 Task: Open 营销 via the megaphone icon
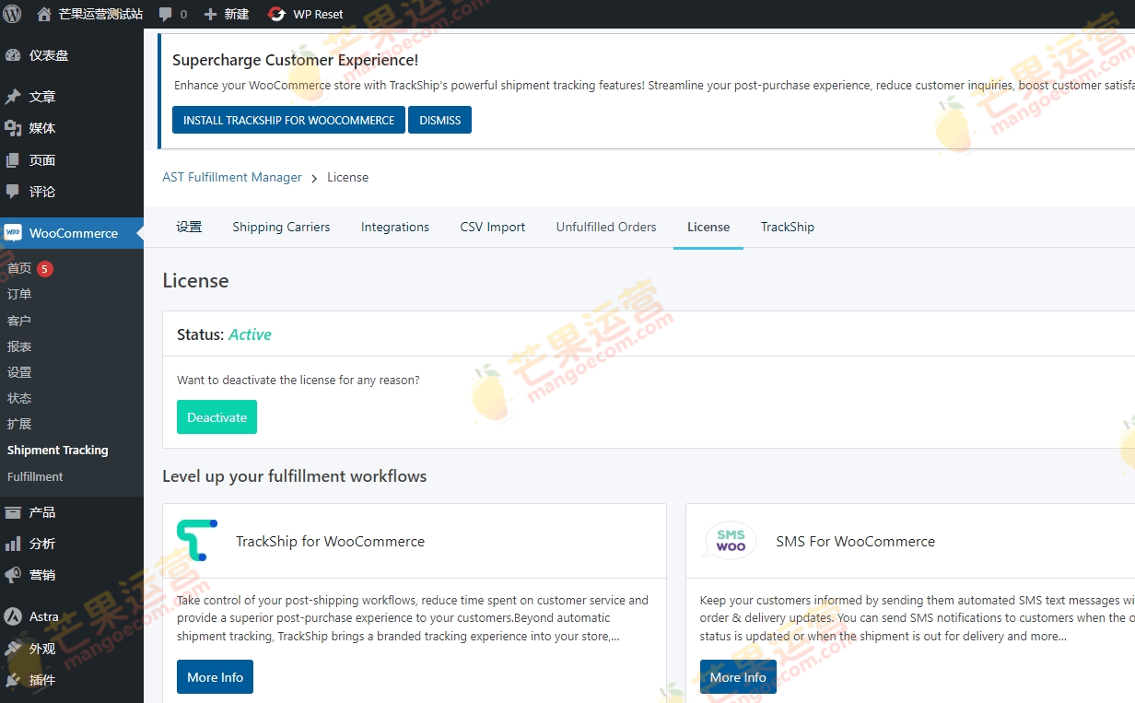13,575
